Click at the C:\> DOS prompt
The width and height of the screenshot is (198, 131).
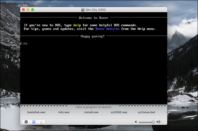[24, 44]
